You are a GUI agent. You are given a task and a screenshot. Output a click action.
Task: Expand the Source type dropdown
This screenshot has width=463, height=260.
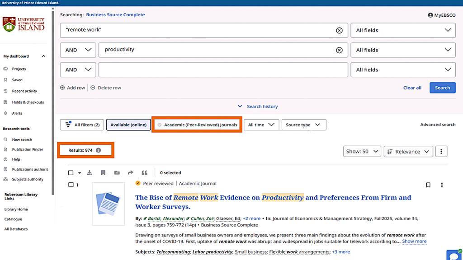[303, 125]
